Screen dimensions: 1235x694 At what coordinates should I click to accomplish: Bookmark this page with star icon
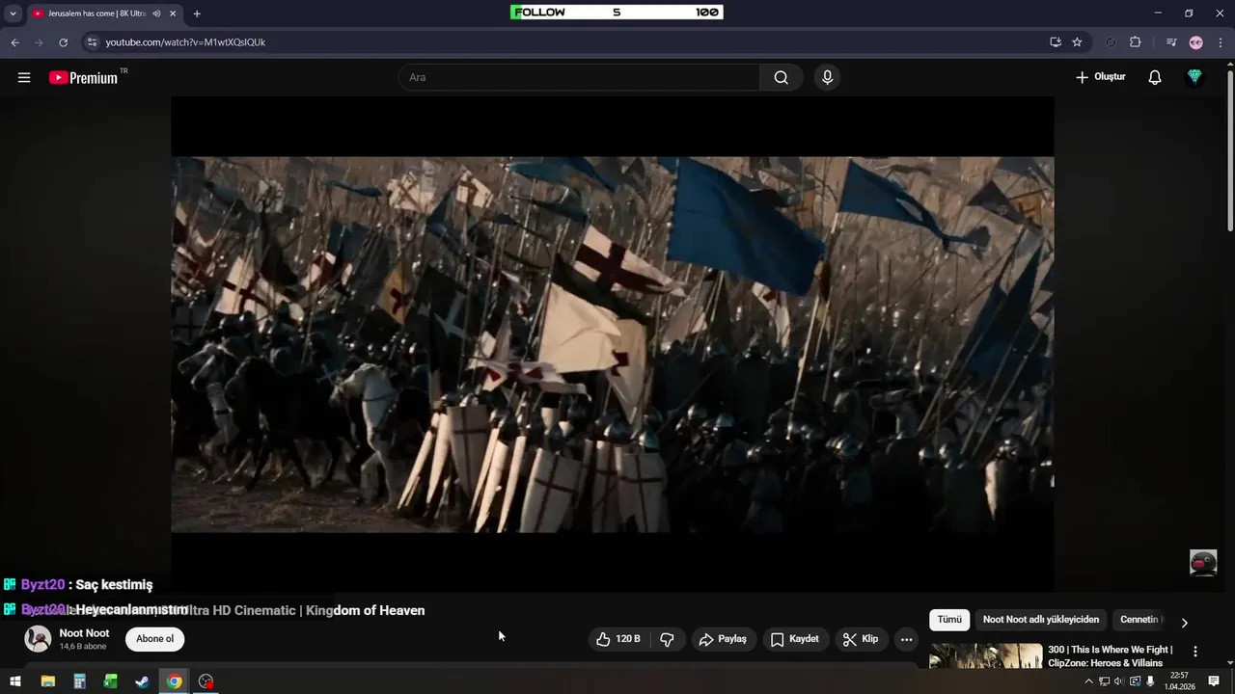coord(1077,42)
